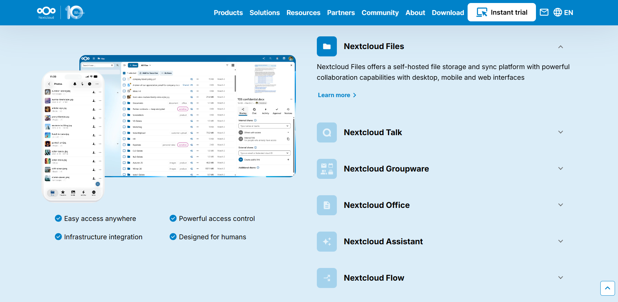618x302 pixels.
Task: Click the Nextcloud Files folder icon
Action: pos(327,46)
